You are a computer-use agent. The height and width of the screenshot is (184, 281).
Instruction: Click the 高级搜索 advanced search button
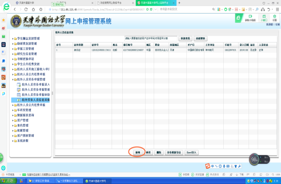pos(200,38)
